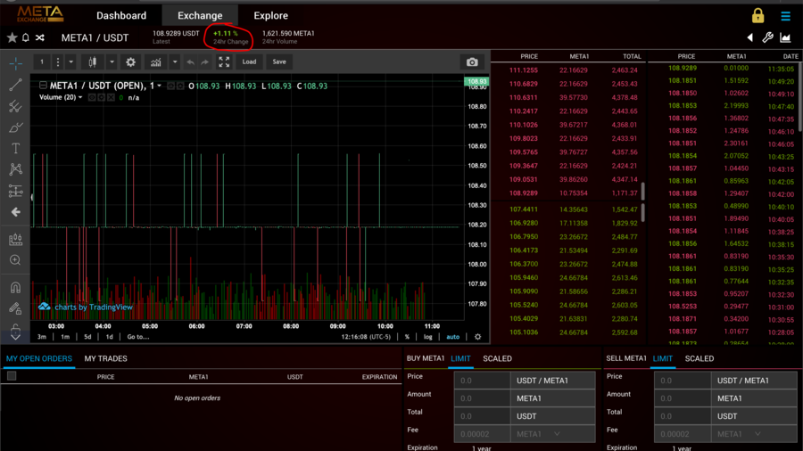Click the lock icon in header

pyautogui.click(x=757, y=15)
